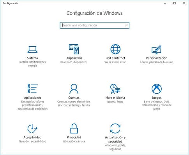
Task: Click 'Privacidad' heading text
Action: click(x=74, y=137)
